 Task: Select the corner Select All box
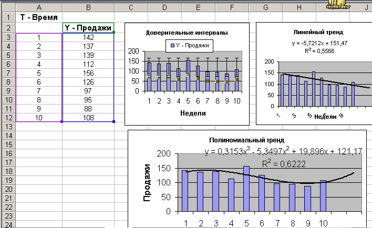click(x=8, y=8)
